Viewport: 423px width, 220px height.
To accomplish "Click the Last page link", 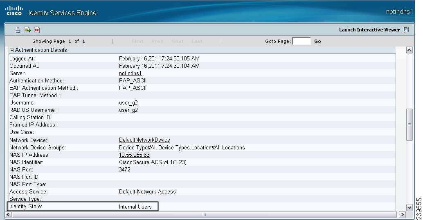I will 197,41.
